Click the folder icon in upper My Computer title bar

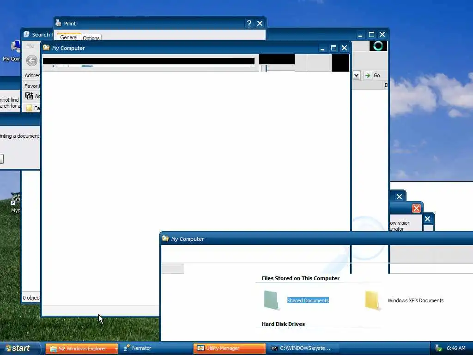(x=47, y=48)
